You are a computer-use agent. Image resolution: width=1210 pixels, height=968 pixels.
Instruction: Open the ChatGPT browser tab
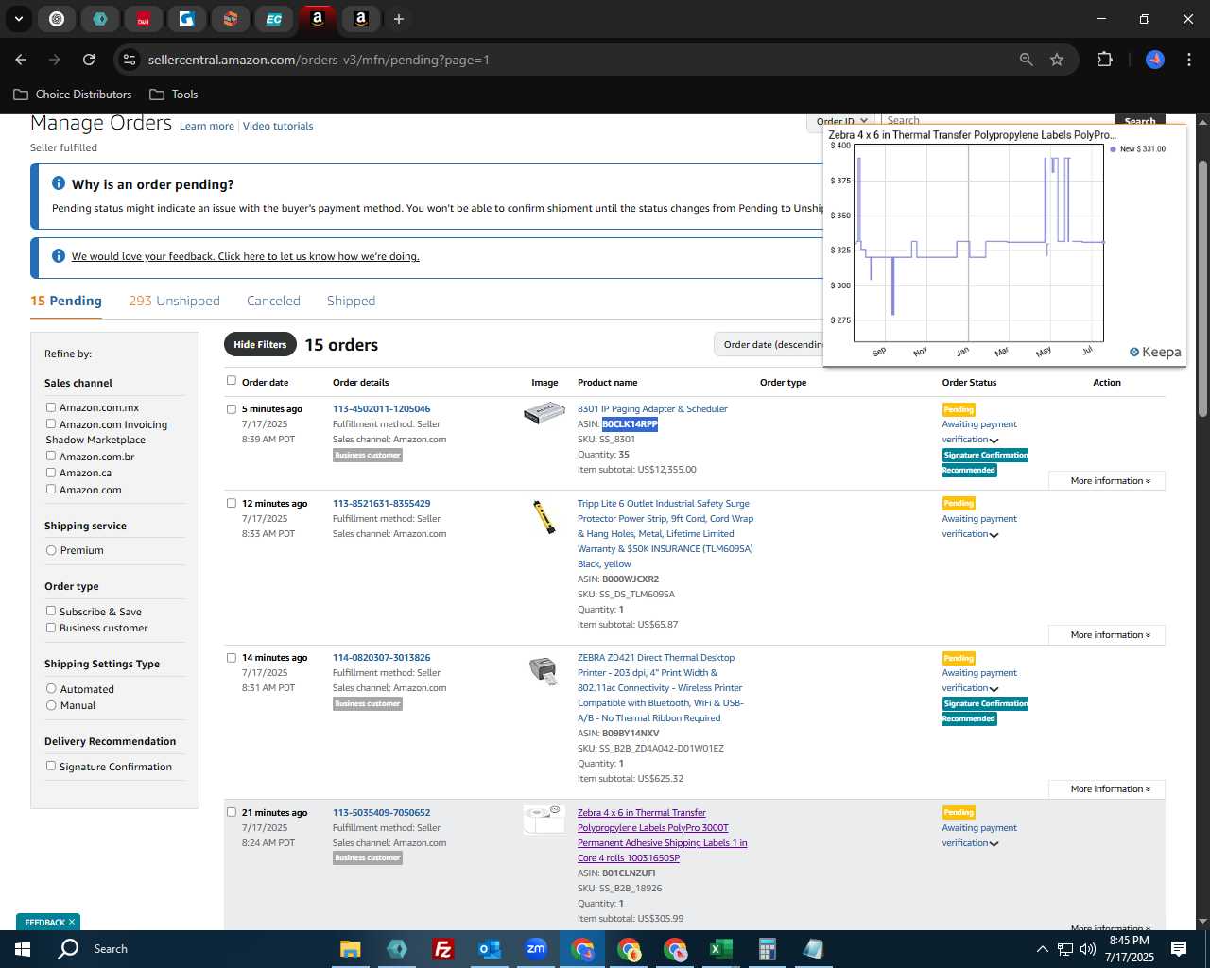pyautogui.click(x=57, y=19)
